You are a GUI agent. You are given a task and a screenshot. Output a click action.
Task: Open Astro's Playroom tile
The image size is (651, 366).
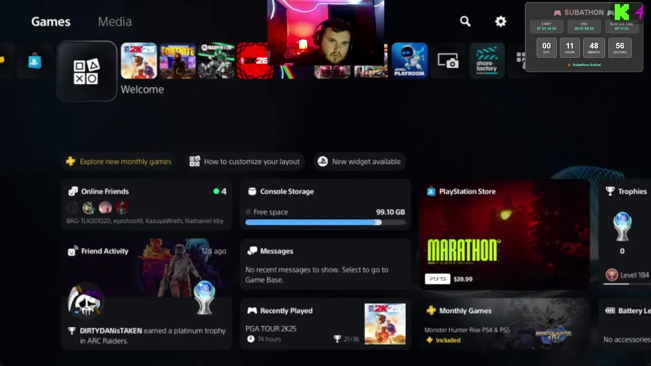[x=409, y=61]
